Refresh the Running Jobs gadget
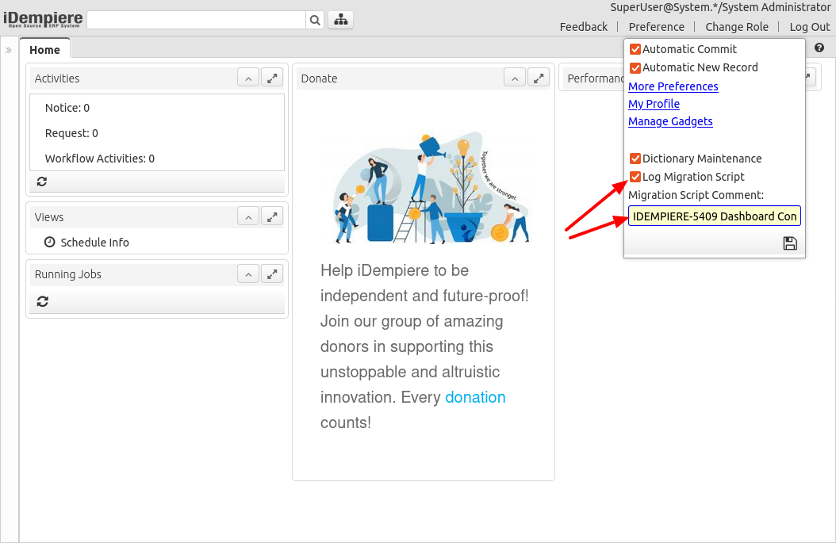This screenshot has height=543, width=836. (42, 301)
